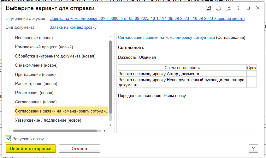Viewport: 266px width, 158px height.
Task: Close the dialog with the X
Action: [x=258, y=8]
